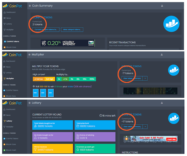Select the Roll low option

39,79
